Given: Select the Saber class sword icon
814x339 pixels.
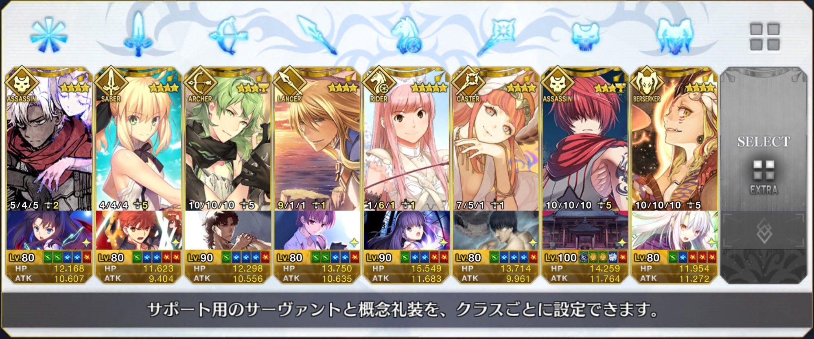Looking at the screenshot, I should (x=138, y=34).
